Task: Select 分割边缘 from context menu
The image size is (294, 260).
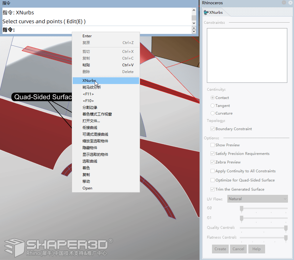Action: pyautogui.click(x=106, y=108)
